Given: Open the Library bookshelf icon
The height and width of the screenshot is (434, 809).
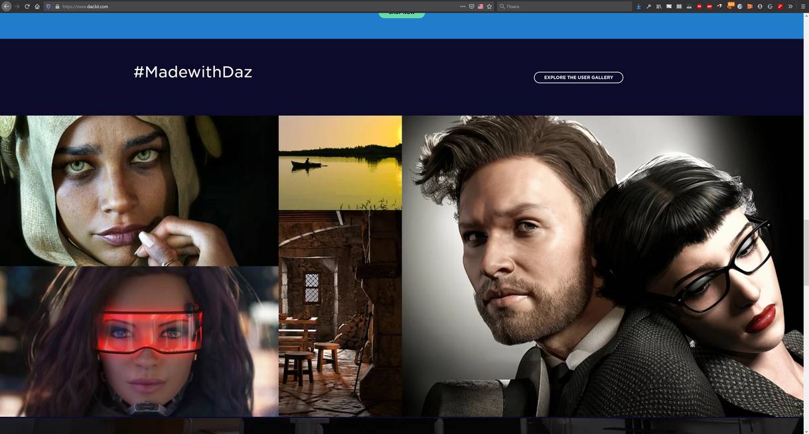Looking at the screenshot, I should (659, 6).
